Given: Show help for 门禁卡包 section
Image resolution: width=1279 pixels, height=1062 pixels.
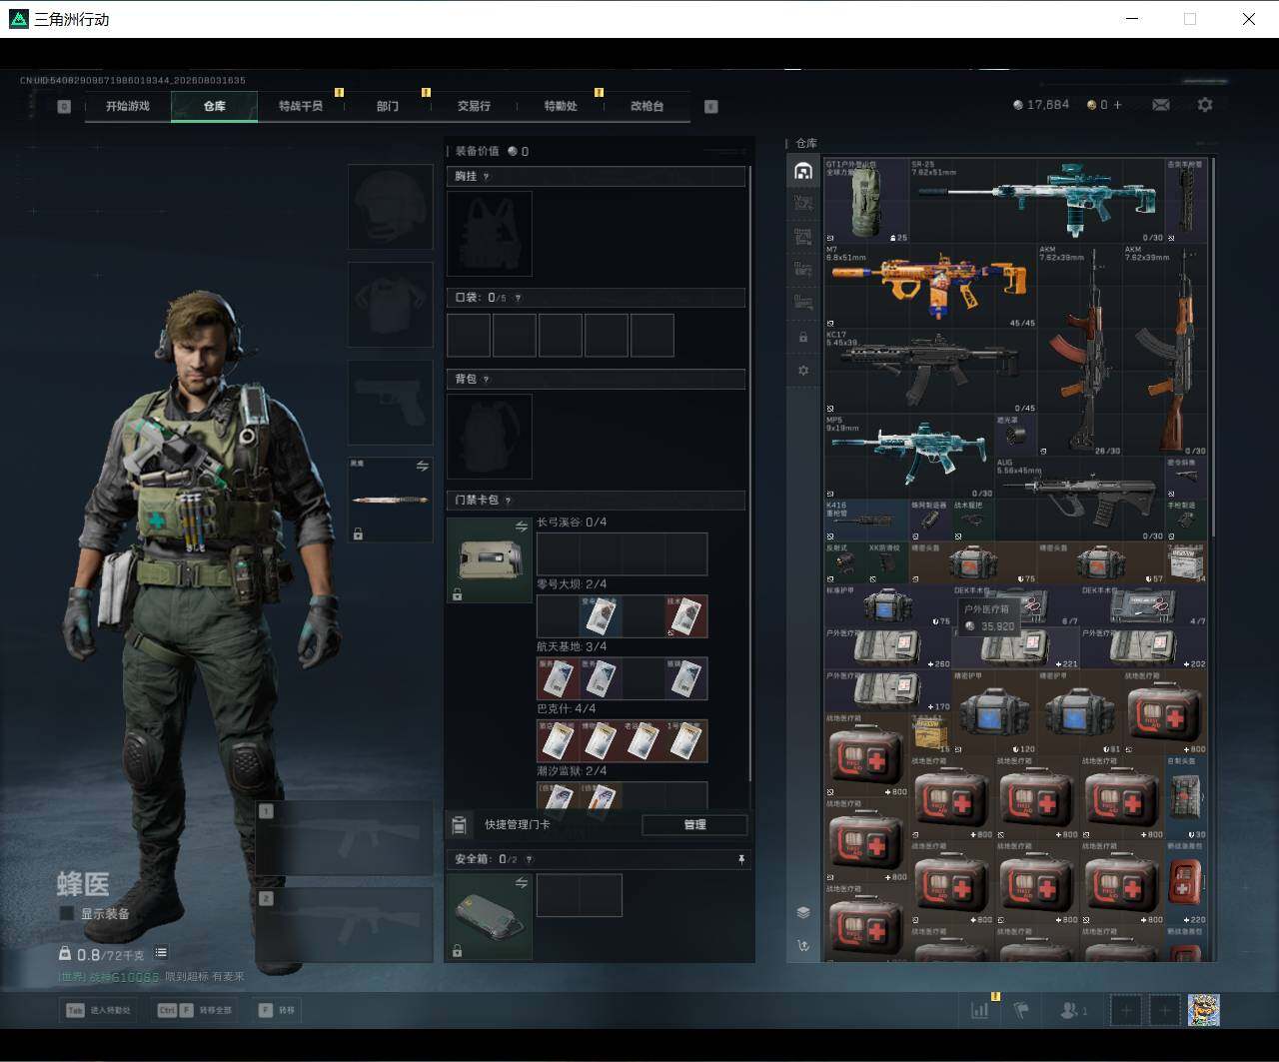Looking at the screenshot, I should (509, 501).
